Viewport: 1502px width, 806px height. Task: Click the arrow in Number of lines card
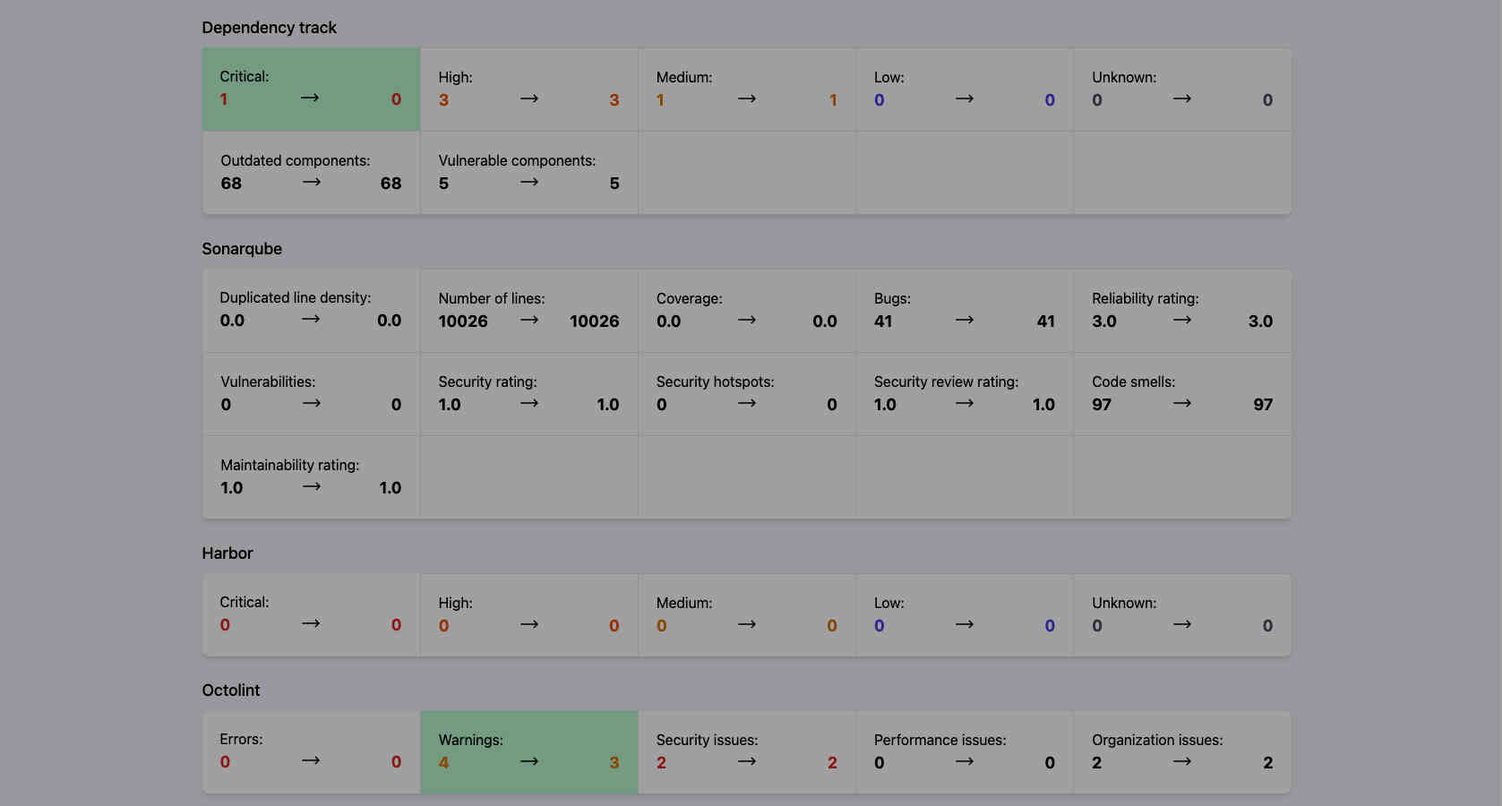(529, 320)
